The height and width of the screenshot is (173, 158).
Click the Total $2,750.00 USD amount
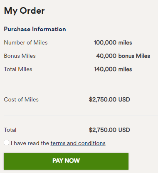tap(109, 130)
